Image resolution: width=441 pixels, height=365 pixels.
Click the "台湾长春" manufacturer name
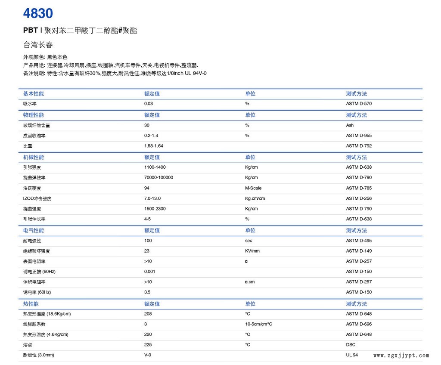(x=38, y=45)
